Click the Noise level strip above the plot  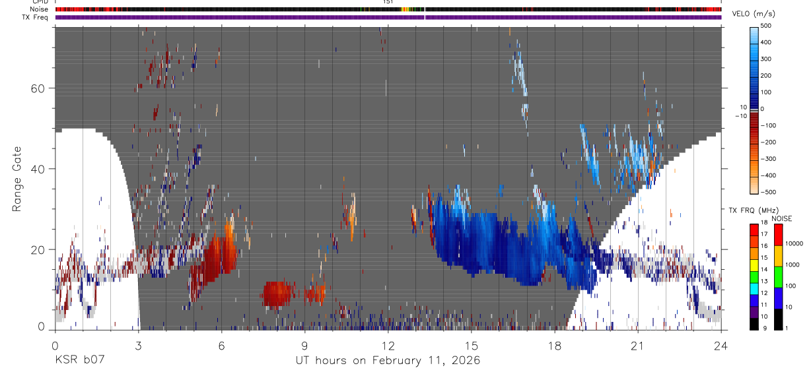[388, 9]
